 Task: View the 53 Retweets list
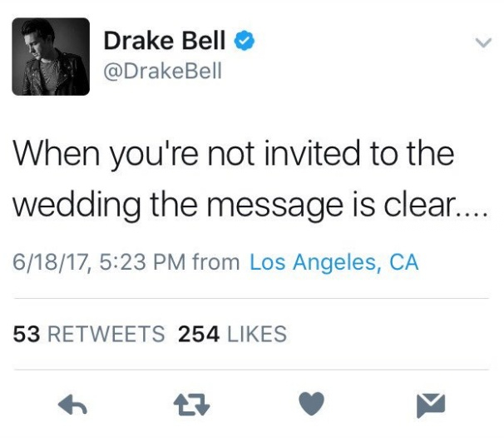[x=89, y=335]
